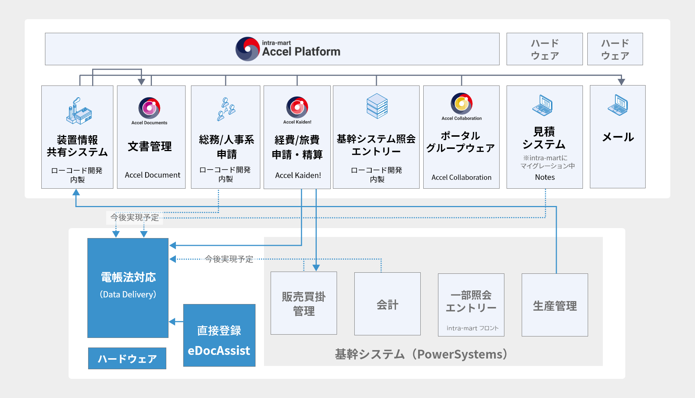
Task: Open the ポータルグループウェア box
Action: [461, 137]
